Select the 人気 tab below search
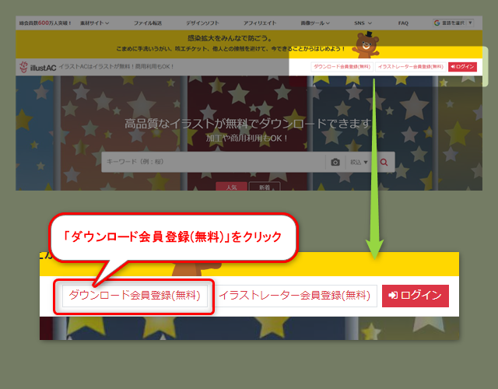Image resolution: width=498 pixels, height=389 pixels. pyautogui.click(x=231, y=187)
